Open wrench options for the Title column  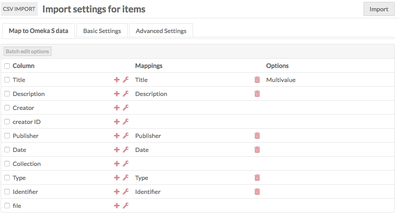[x=126, y=80]
